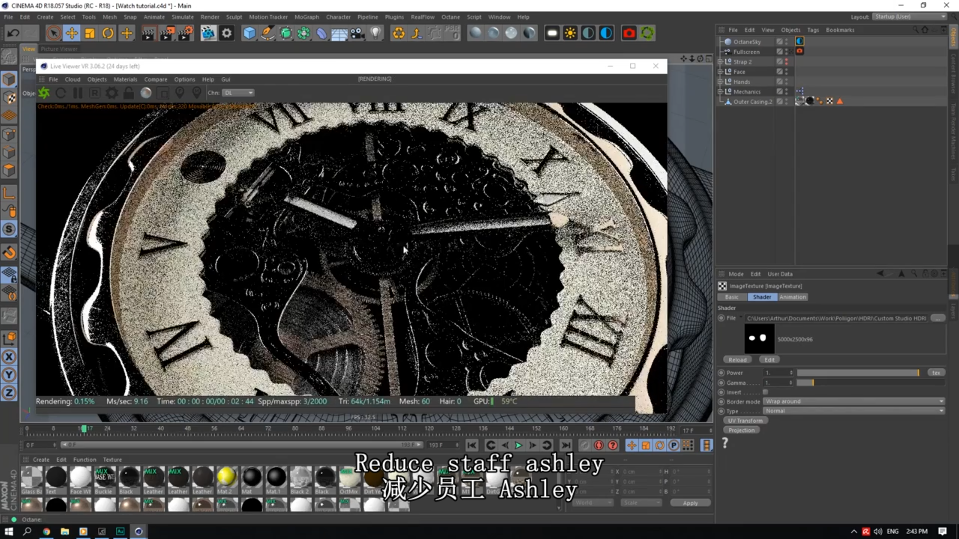Switch to Z axis lock
Image resolution: width=959 pixels, height=539 pixels.
9,393
